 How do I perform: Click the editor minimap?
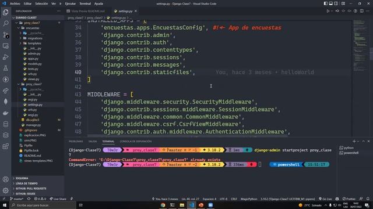(x=360, y=45)
